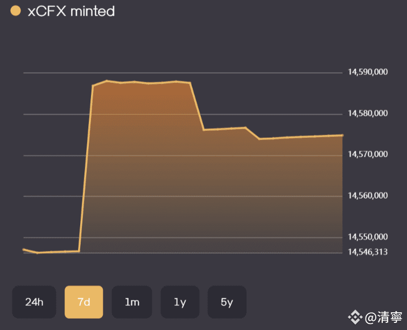Click the chart line's peak point
This screenshot has width=407, height=330.
coord(107,81)
